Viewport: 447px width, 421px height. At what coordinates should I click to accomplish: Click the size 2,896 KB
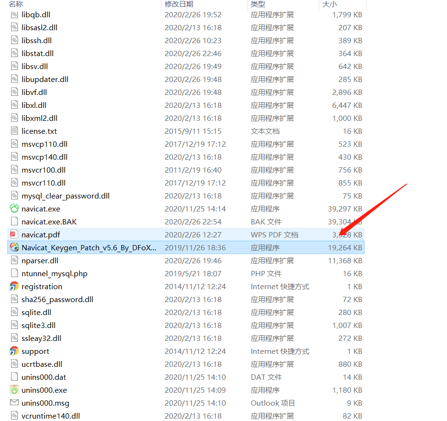click(347, 92)
